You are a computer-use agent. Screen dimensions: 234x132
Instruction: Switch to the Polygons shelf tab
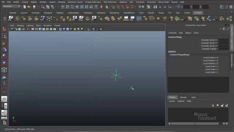tap(48, 13)
